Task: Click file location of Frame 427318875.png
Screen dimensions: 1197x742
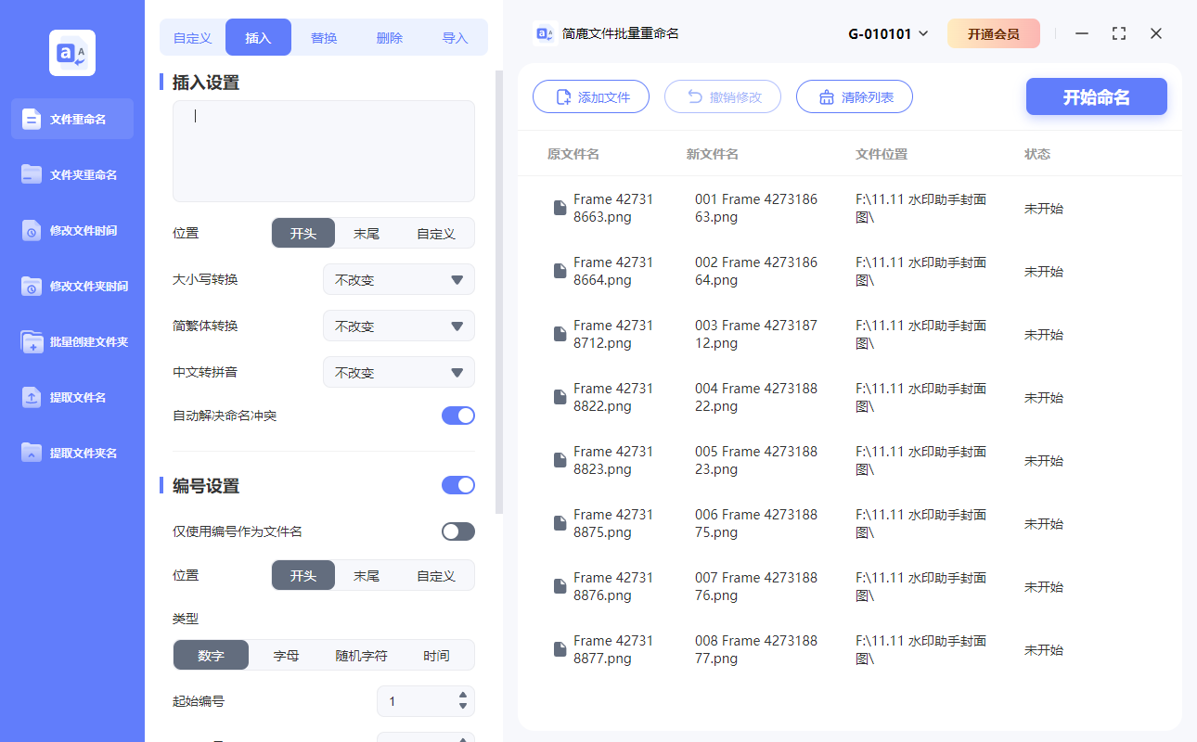Action: (x=920, y=523)
